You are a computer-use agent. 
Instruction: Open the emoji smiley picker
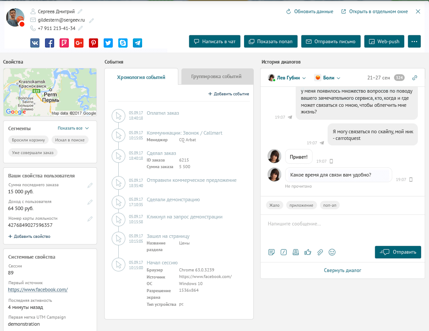pos(332,252)
